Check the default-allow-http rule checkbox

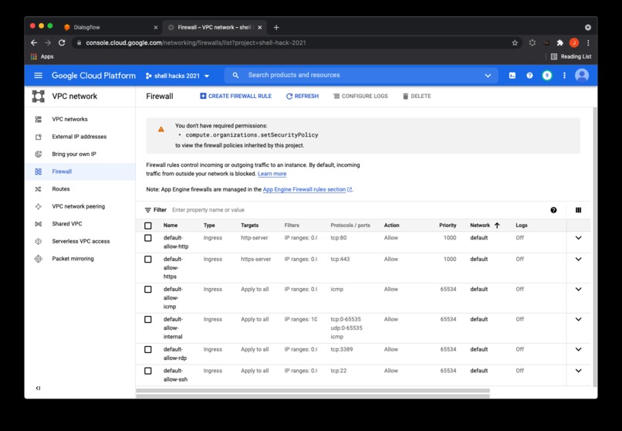click(x=148, y=238)
